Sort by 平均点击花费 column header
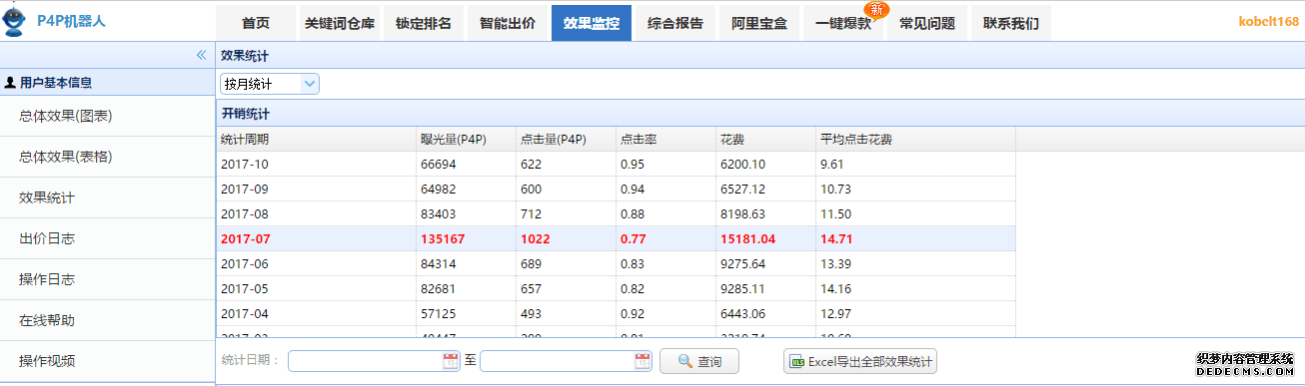The image size is (1305, 386). 915,140
